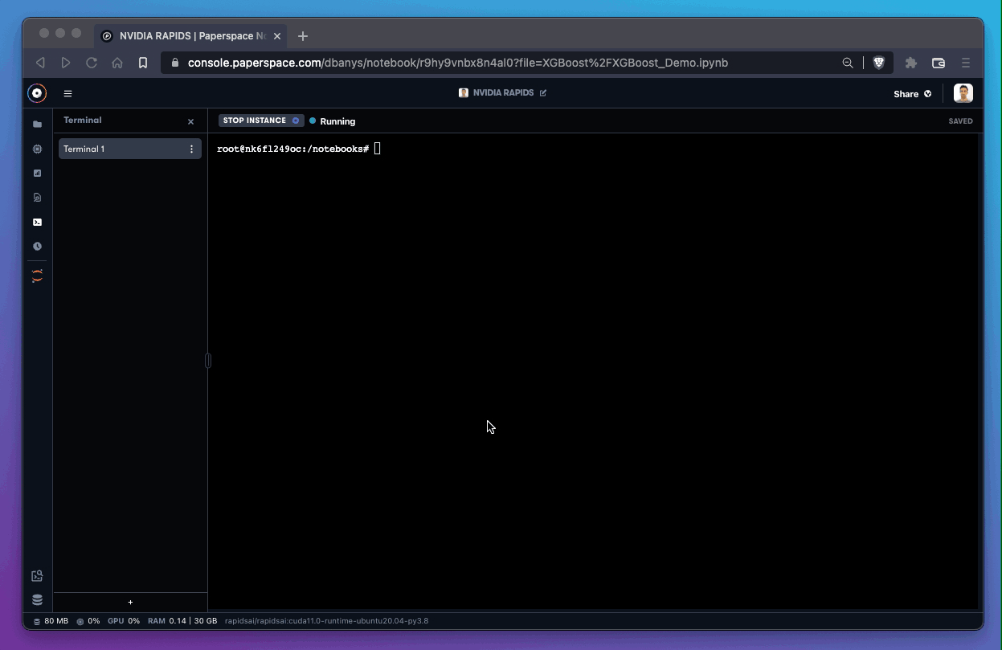Open the history clock sidebar icon
1002x650 pixels.
pos(37,247)
